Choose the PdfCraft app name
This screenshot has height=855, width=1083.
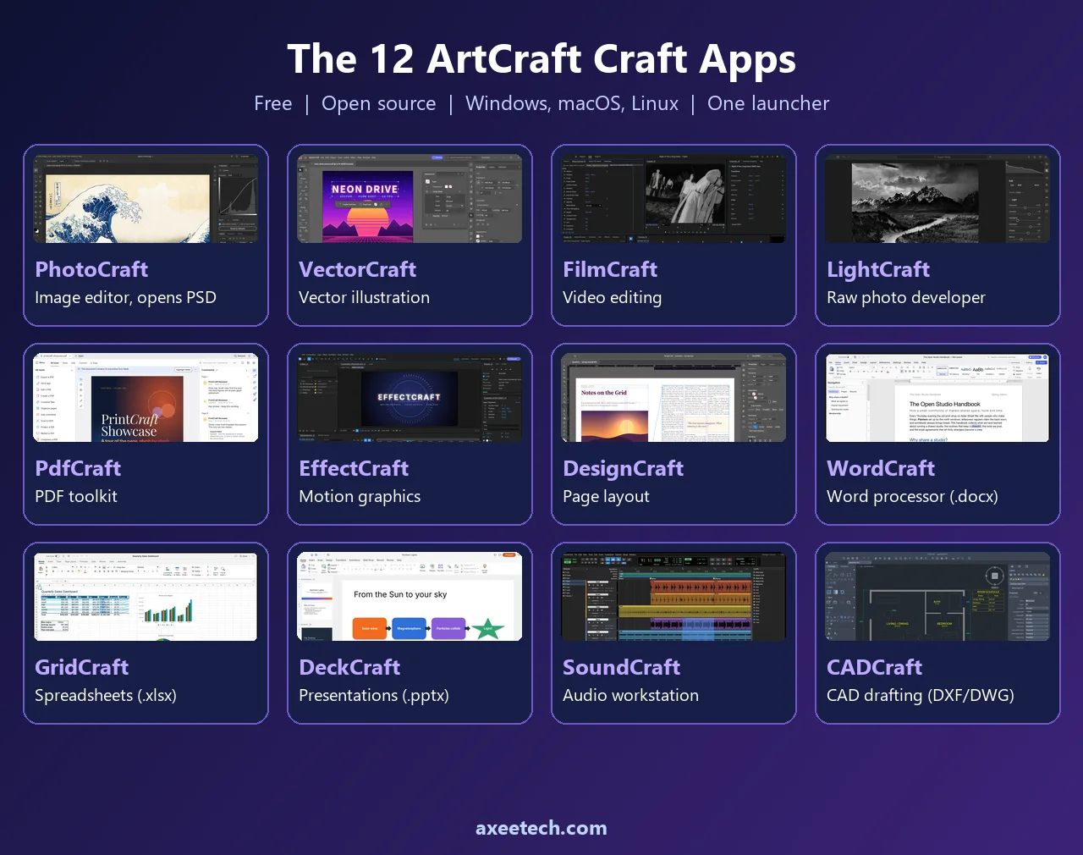click(78, 468)
